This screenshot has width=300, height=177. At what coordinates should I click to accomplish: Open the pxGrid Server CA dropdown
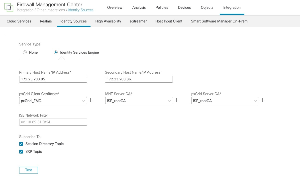pos(225,101)
